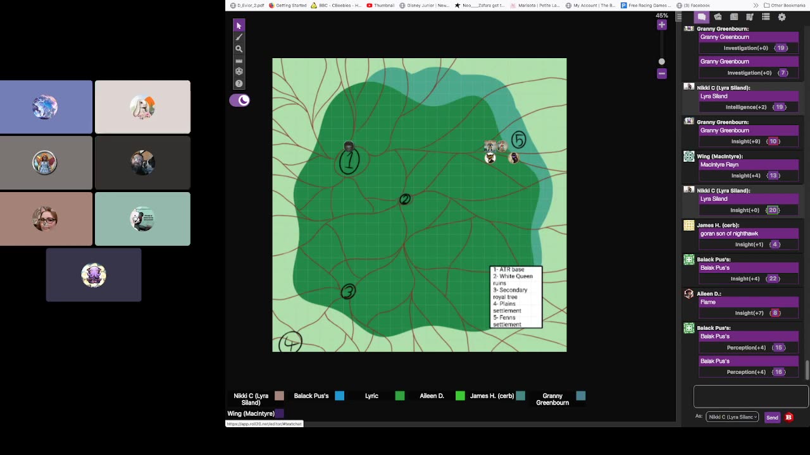Click the Send chat button
Image resolution: width=810 pixels, height=455 pixels.
pos(772,417)
